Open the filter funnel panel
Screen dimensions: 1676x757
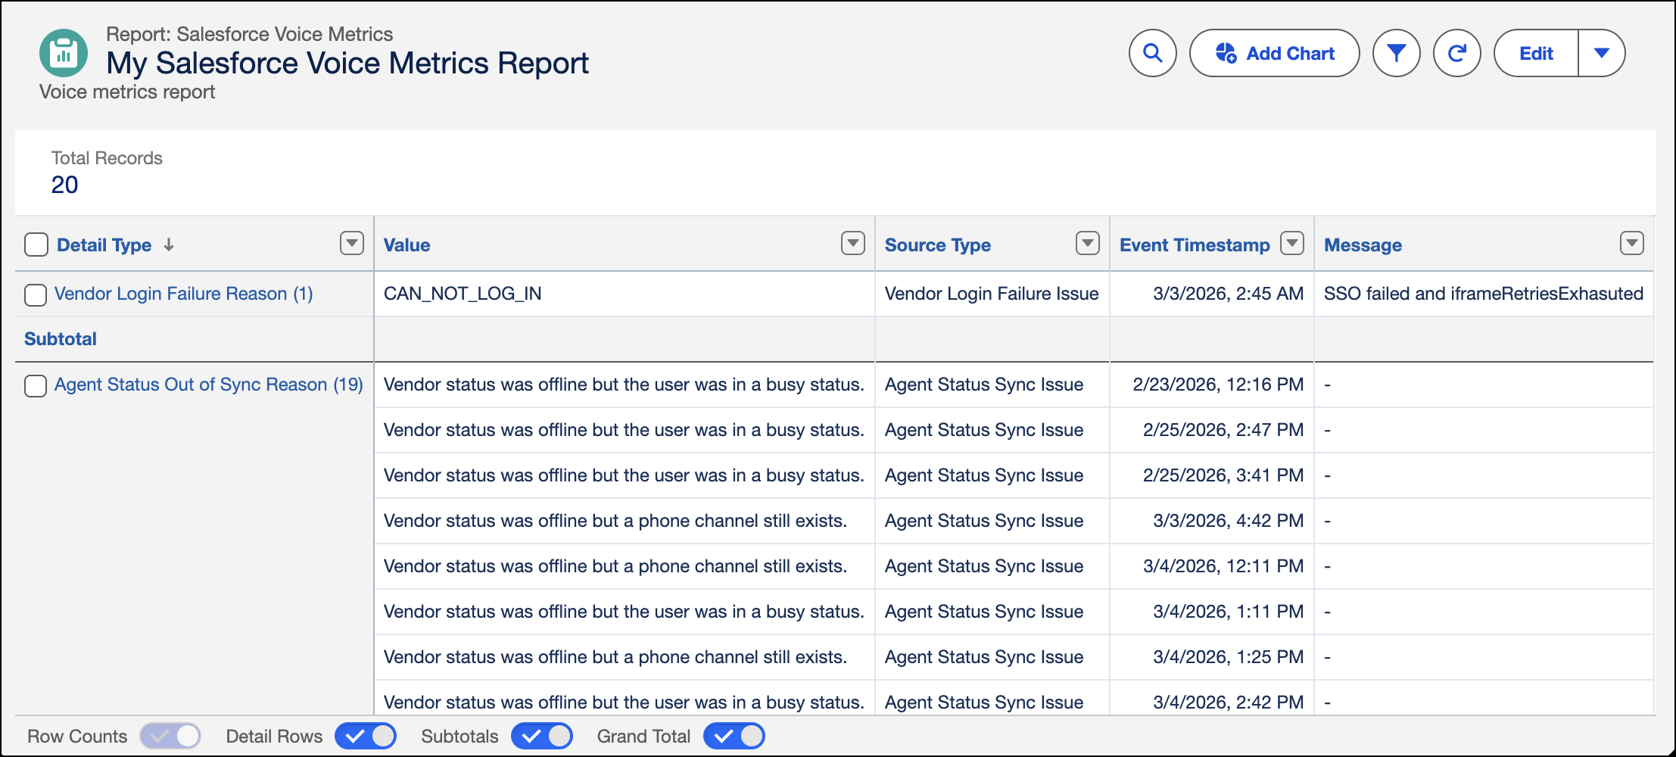(1396, 53)
